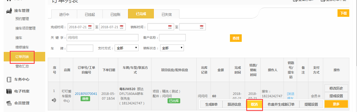Switch to the 已失效 tab
Viewport: 357px width, 112px height.
coord(166,14)
